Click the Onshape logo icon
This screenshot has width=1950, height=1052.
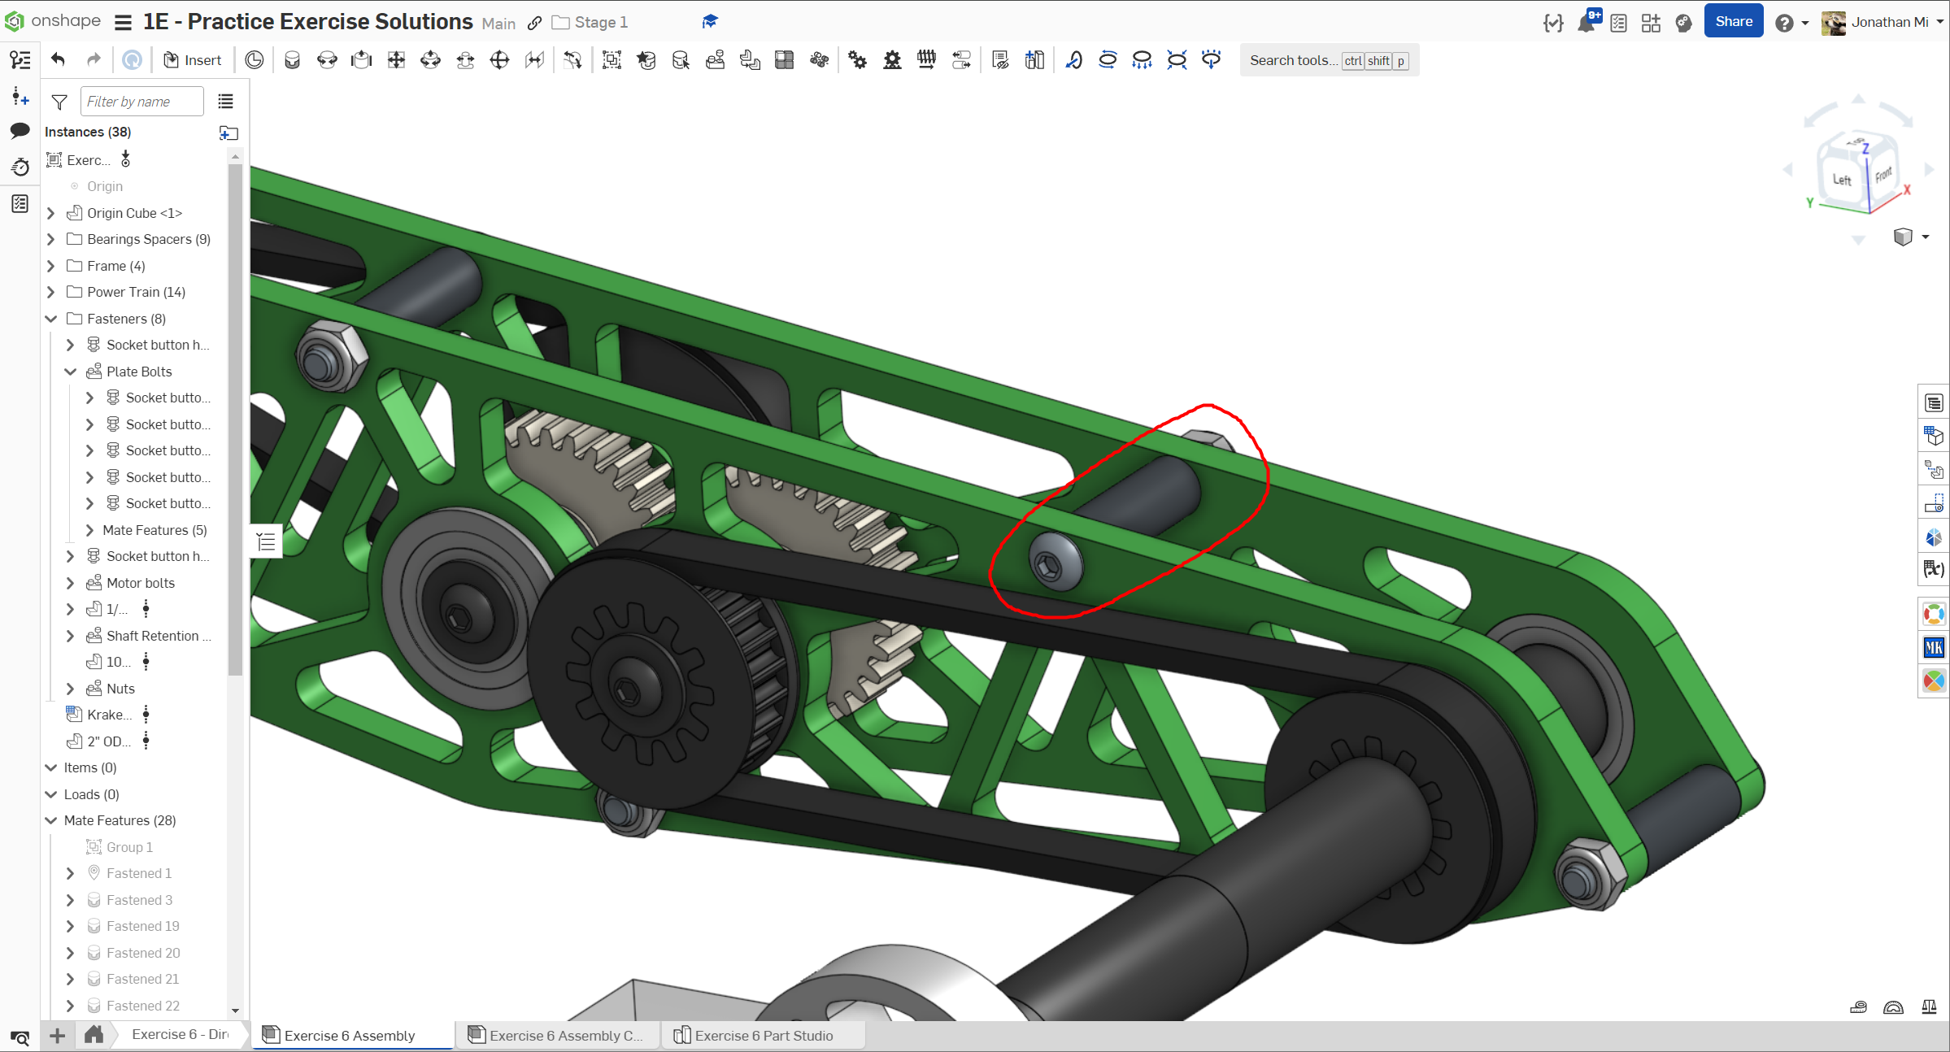tap(15, 21)
